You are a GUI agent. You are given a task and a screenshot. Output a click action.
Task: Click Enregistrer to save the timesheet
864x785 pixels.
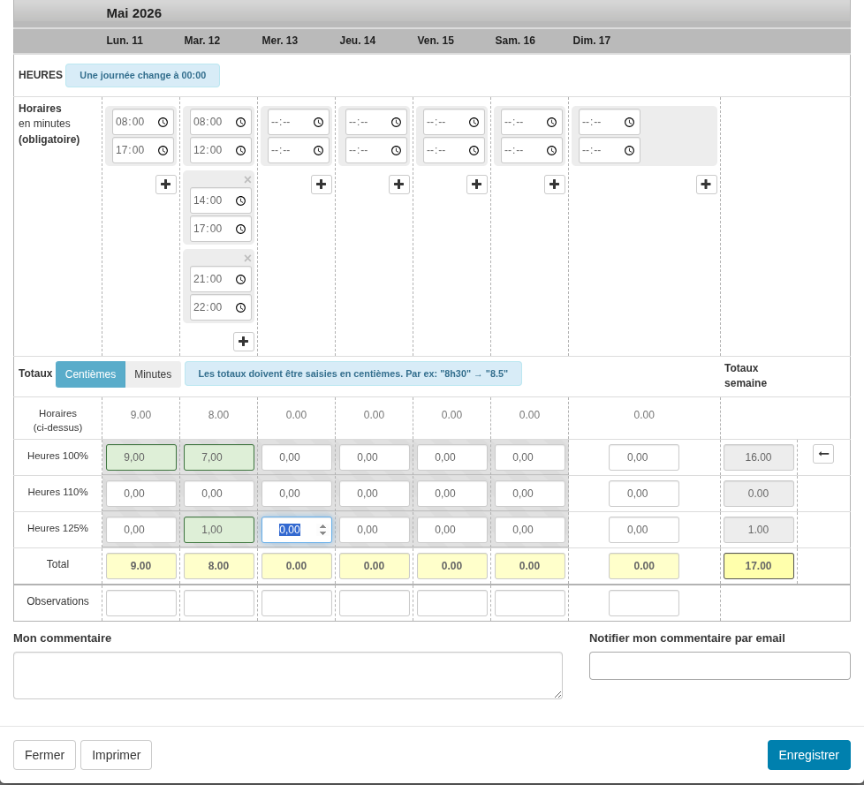click(x=809, y=755)
